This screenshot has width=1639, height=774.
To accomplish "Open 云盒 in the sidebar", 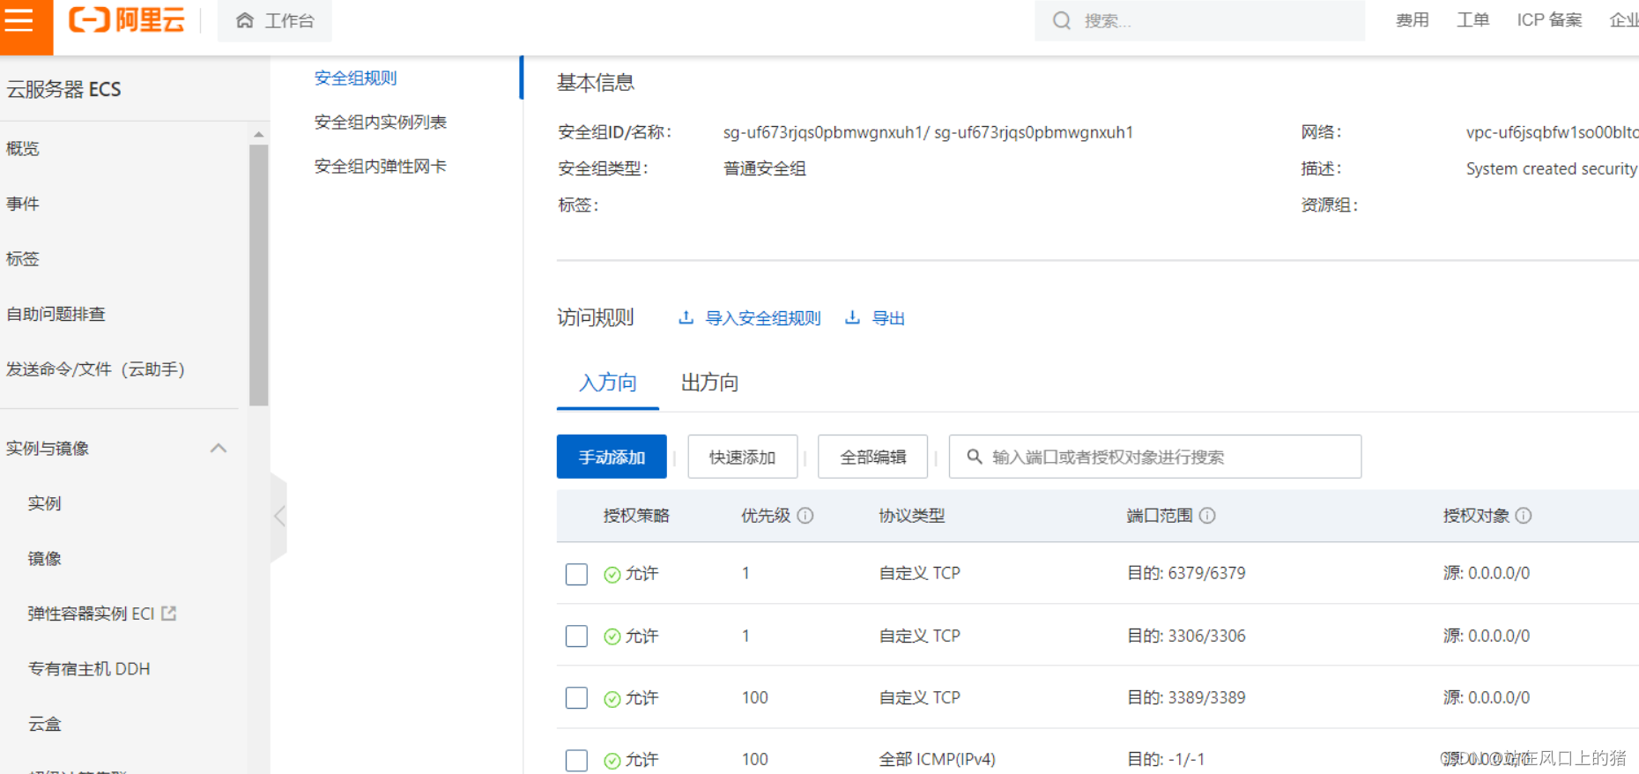I will (44, 723).
